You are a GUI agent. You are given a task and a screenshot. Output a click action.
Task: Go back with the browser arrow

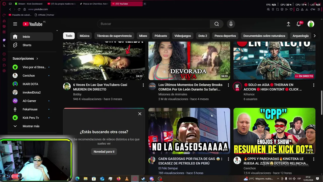(10, 9)
